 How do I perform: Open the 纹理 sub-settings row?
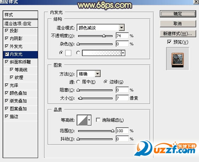tap(20, 78)
